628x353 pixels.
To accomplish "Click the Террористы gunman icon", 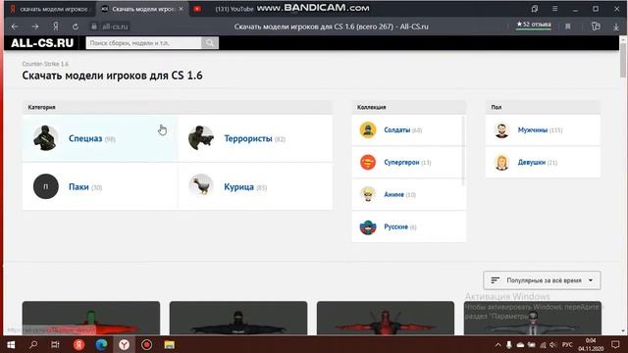I will pos(200,137).
